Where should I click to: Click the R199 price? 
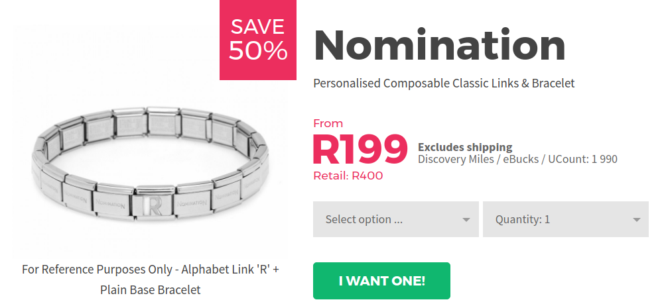pos(360,149)
